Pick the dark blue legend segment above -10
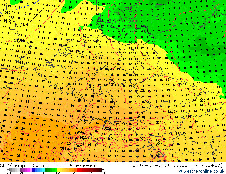Screen dimensions: 226x174 point(34,169)
